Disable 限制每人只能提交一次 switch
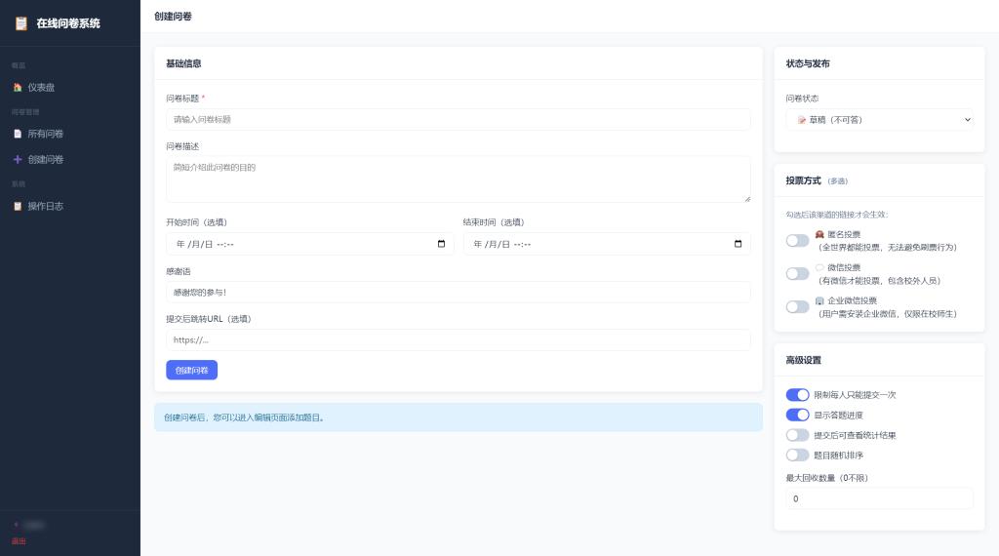Image resolution: width=999 pixels, height=556 pixels. pyautogui.click(x=797, y=395)
